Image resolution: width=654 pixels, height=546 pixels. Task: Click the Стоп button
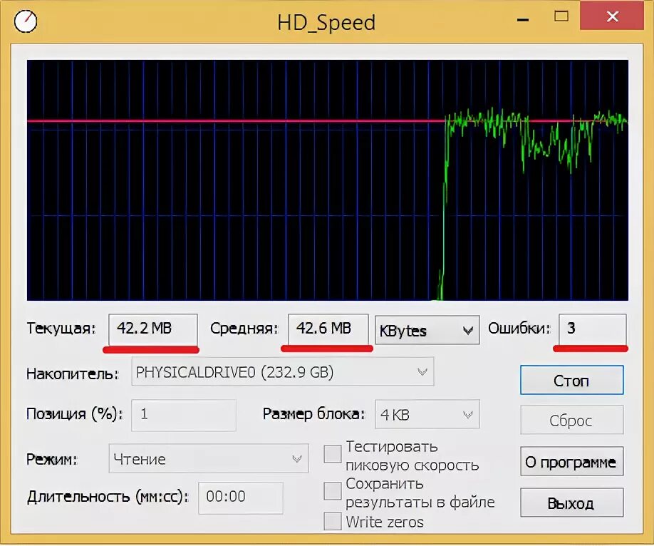point(572,381)
